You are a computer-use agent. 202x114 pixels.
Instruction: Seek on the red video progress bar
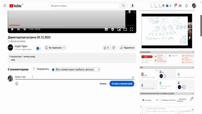(15, 25)
